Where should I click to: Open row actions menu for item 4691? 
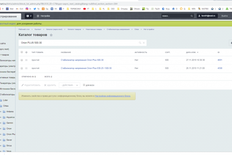pos(26,60)
